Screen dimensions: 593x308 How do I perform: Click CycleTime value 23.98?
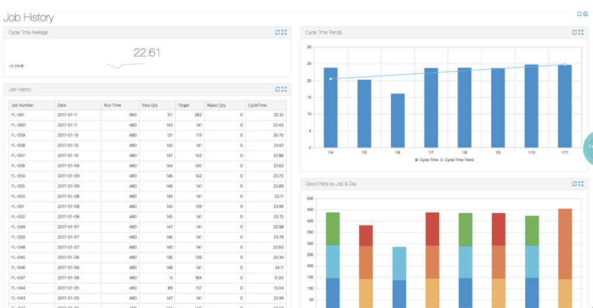click(x=279, y=227)
